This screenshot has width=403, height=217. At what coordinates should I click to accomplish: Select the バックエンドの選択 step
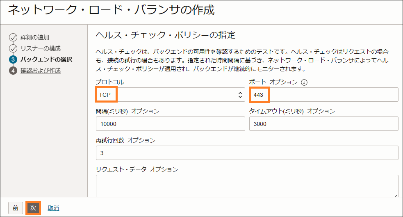point(46,59)
